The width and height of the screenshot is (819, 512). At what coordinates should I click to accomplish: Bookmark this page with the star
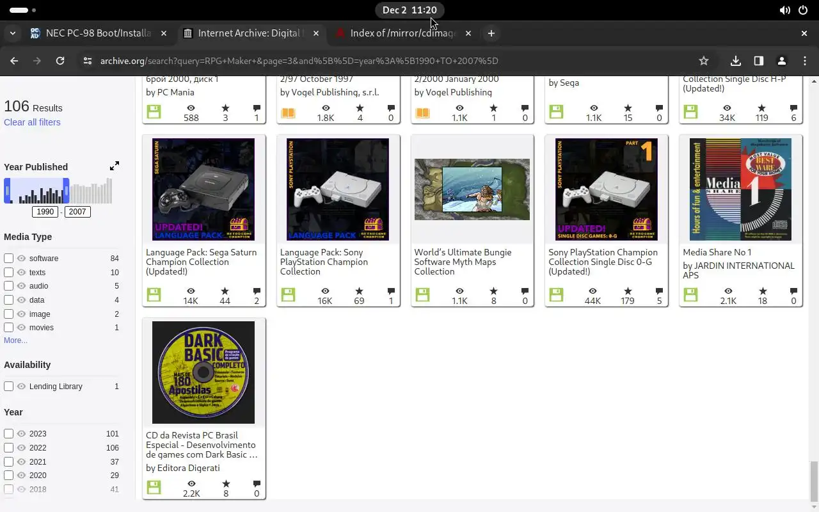[704, 61]
